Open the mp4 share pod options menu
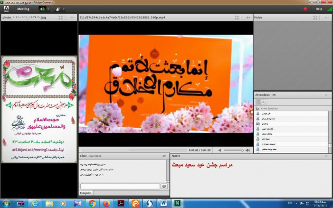This screenshot has width=333, height=208. click(x=248, y=18)
